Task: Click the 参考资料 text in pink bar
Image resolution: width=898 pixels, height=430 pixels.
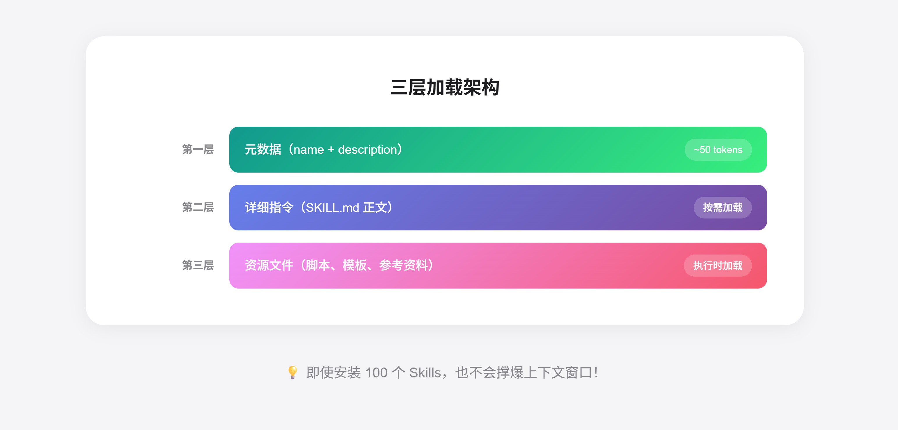Action: coord(403,265)
